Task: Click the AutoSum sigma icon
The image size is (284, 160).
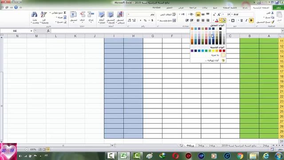Action: tap(65, 13)
